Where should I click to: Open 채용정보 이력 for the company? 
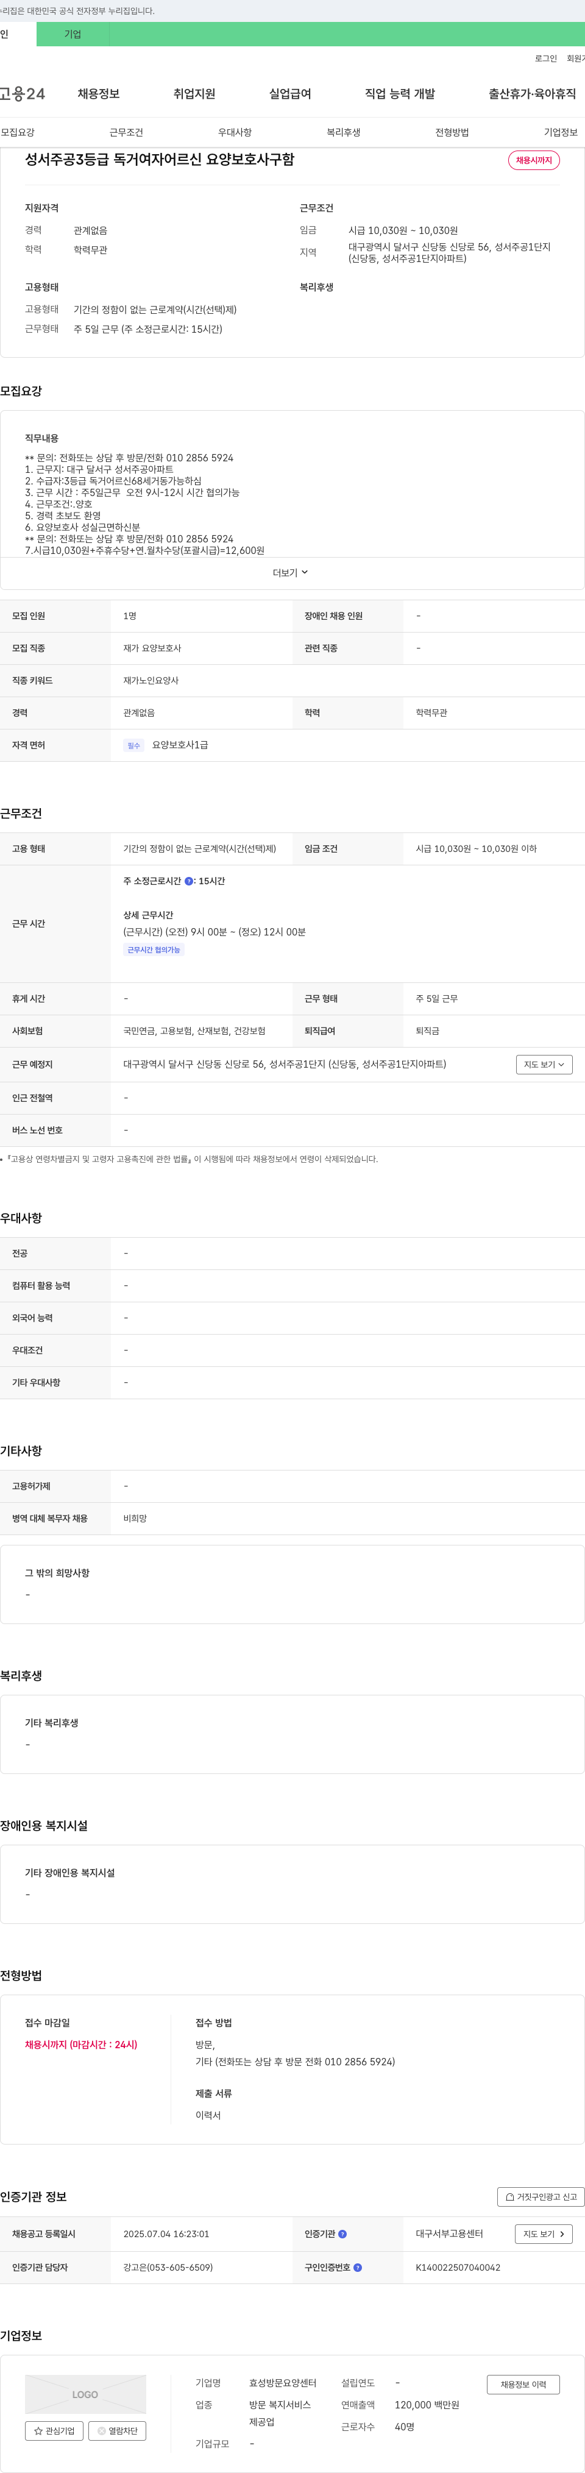click(x=523, y=2385)
